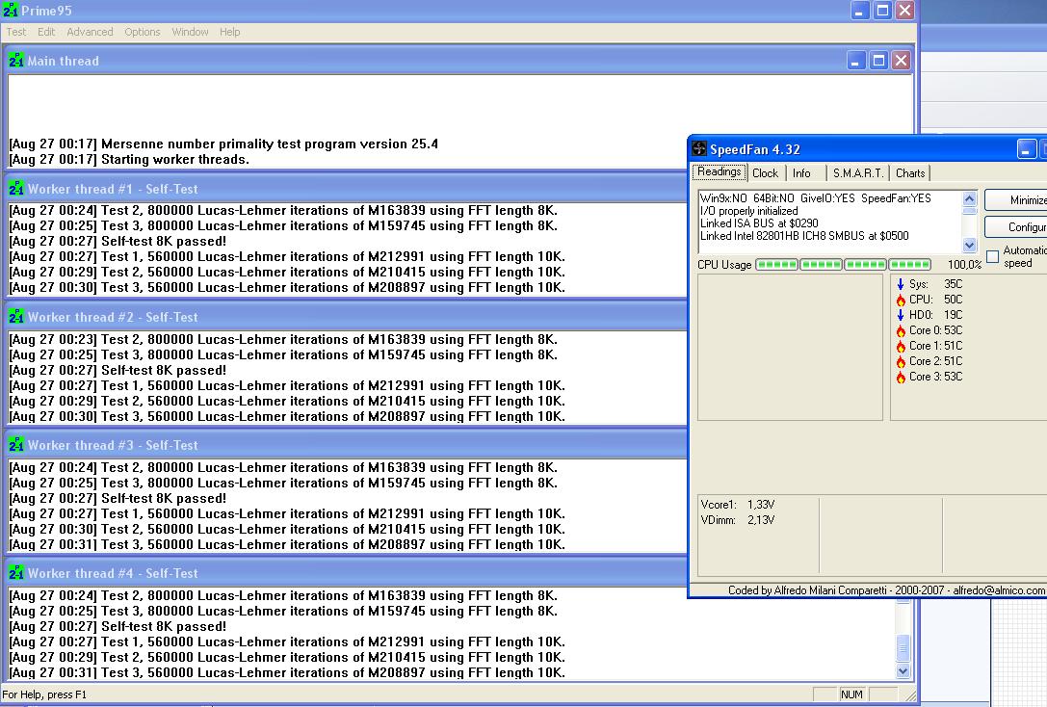
Task: Click the Sys temperature down-arrow icon
Action: coord(900,284)
